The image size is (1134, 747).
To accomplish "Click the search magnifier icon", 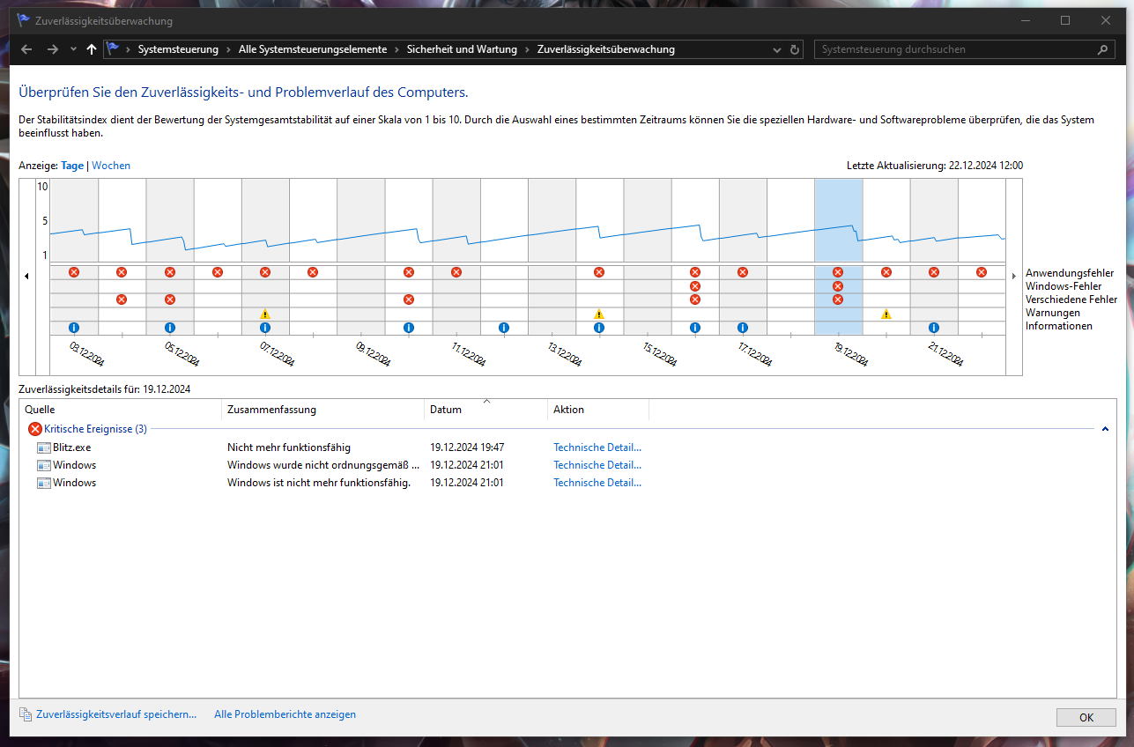I will click(x=1103, y=50).
